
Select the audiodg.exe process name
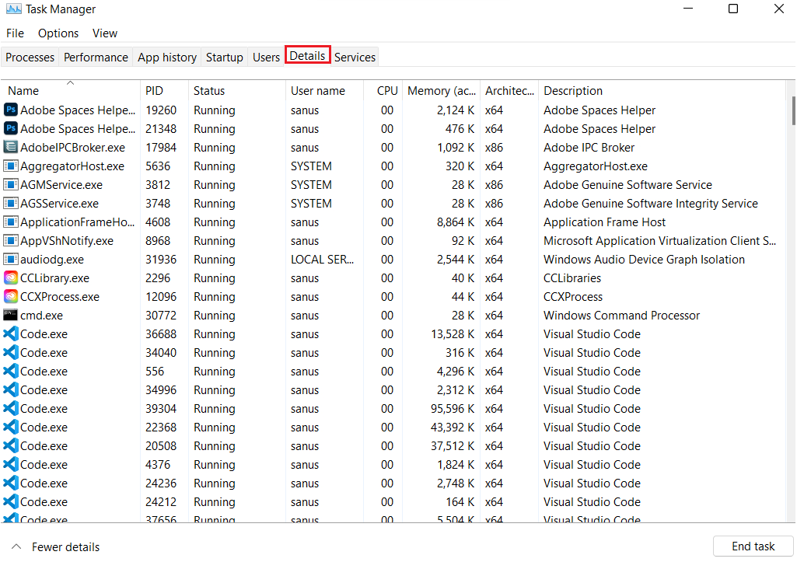[x=52, y=259]
